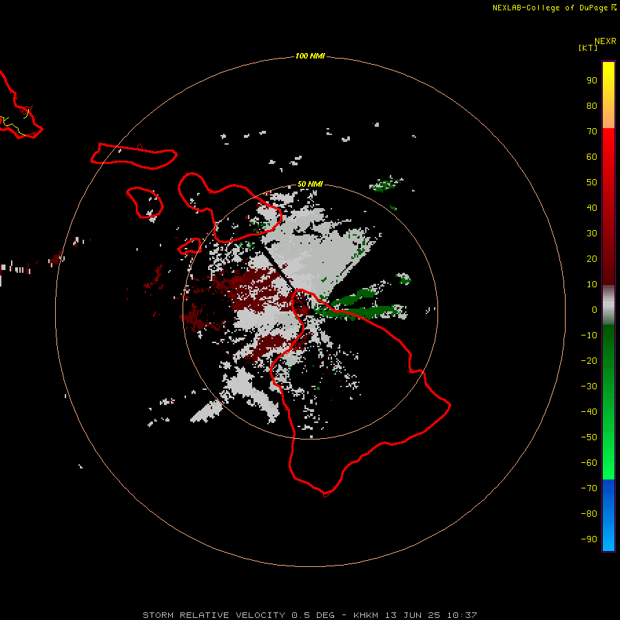The image size is (620, 620).
Task: Click the -20 value on velocity scale
Action: point(589,361)
